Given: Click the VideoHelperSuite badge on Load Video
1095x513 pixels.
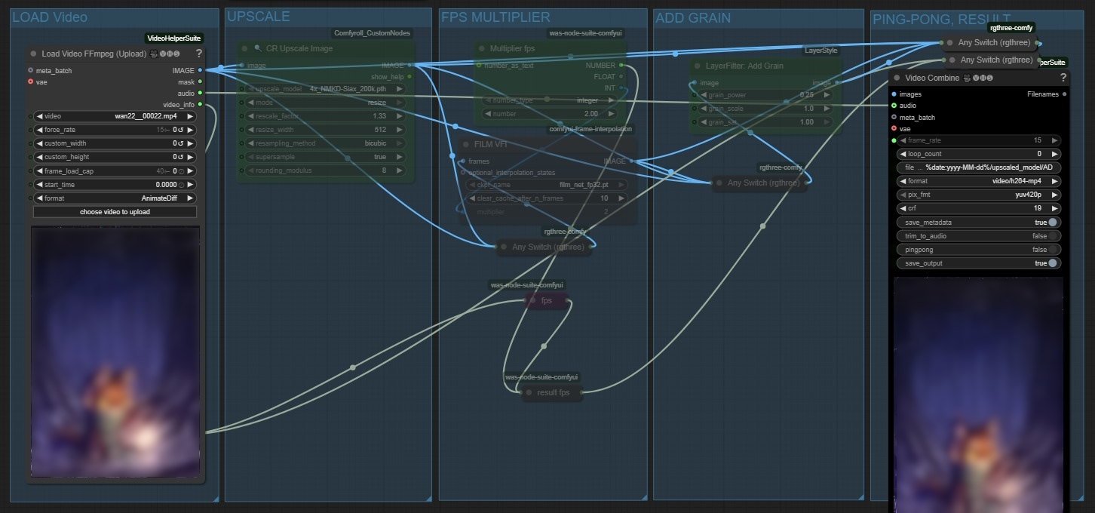Looking at the screenshot, I should click(174, 38).
